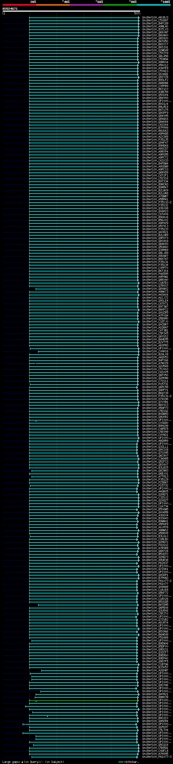Click the alignment bar for UniRef100_A2QXW7
This screenshot has height=764, width=173.
click(90, 670)
